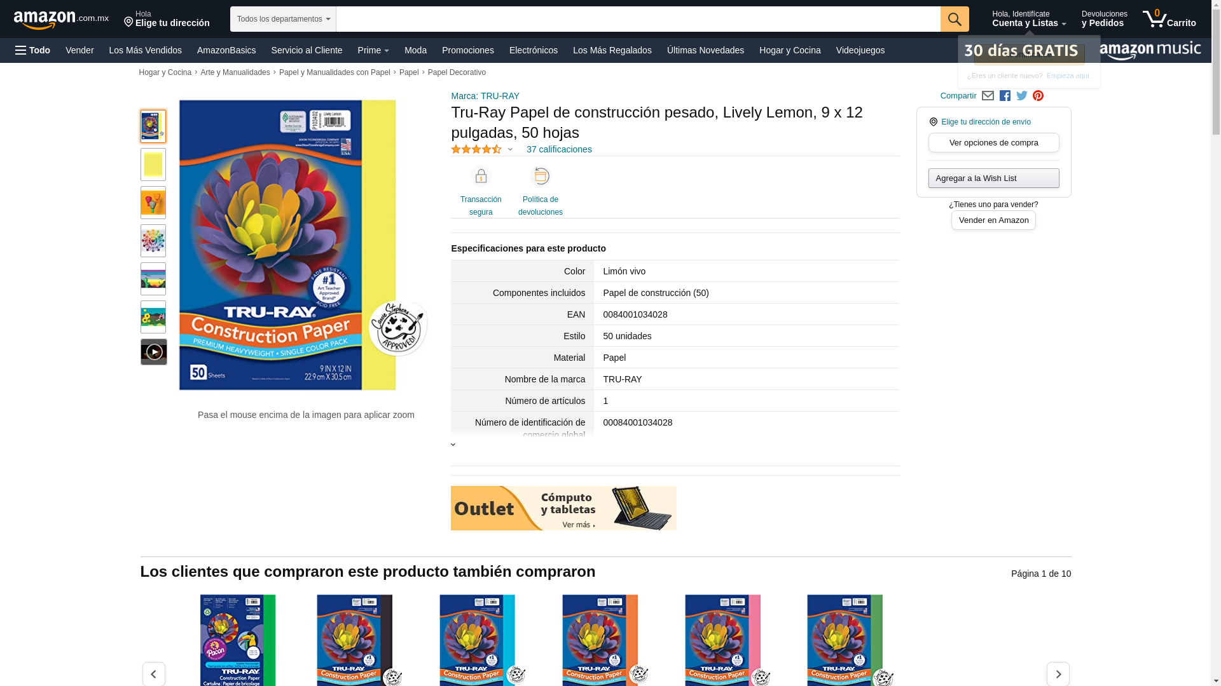Click the search magnifier button
The width and height of the screenshot is (1221, 686).
(x=955, y=19)
